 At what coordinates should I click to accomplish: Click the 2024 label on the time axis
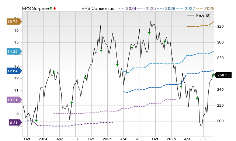(x=43, y=139)
